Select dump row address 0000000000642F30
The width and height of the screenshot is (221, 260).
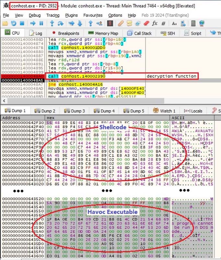pos(23,123)
